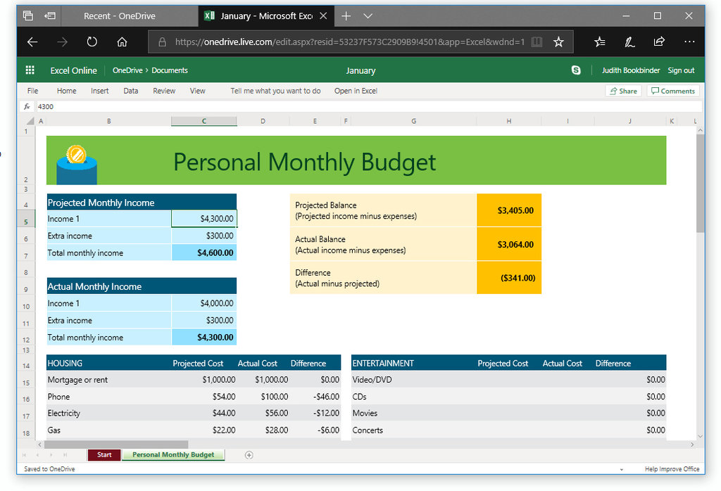
Task: Open the File menu
Action: pos(32,91)
